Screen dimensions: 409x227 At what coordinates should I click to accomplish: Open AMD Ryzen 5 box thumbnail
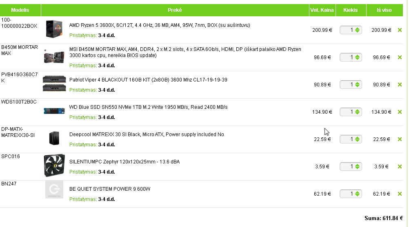pyautogui.click(x=54, y=29)
